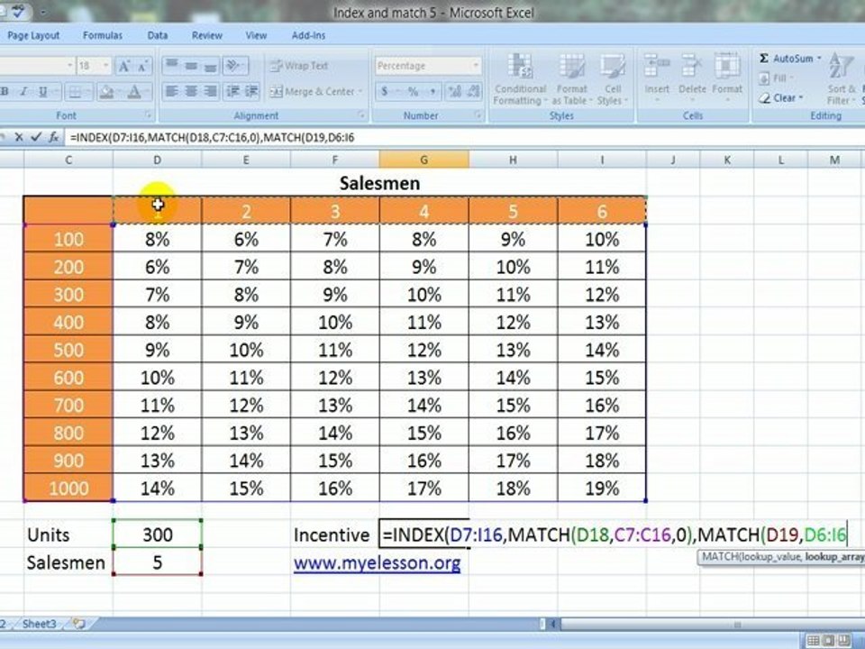Select the Salesmen cell containing 5
Screen dimensions: 865x649
157,562
